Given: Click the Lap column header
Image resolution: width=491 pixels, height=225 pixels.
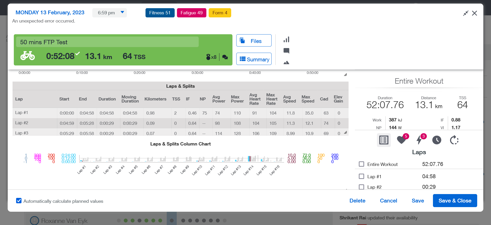Looking at the screenshot, I should tap(19, 99).
